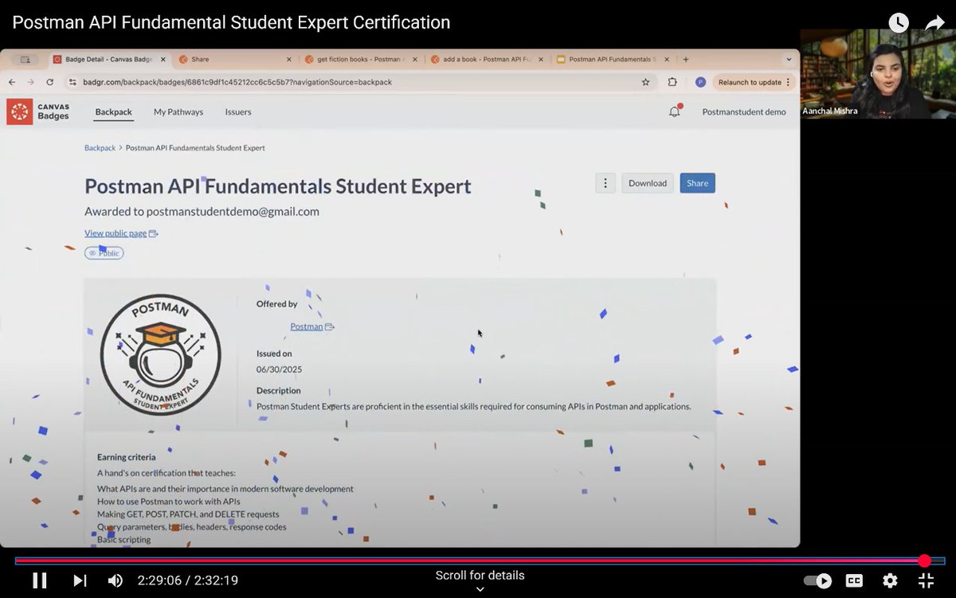Click the Postman API Fundamentals badge image
Screen dimensions: 956x598
click(160, 354)
